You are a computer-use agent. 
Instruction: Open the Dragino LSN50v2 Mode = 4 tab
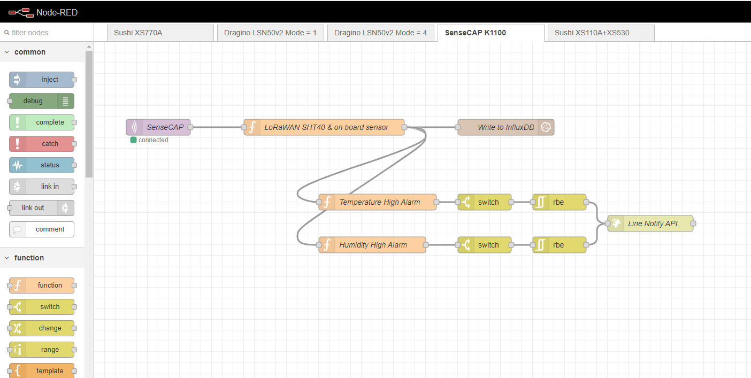coord(380,33)
